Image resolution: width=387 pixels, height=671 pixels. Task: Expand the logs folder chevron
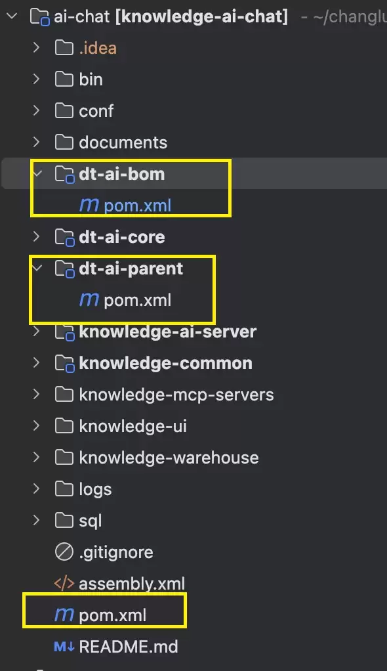37,489
